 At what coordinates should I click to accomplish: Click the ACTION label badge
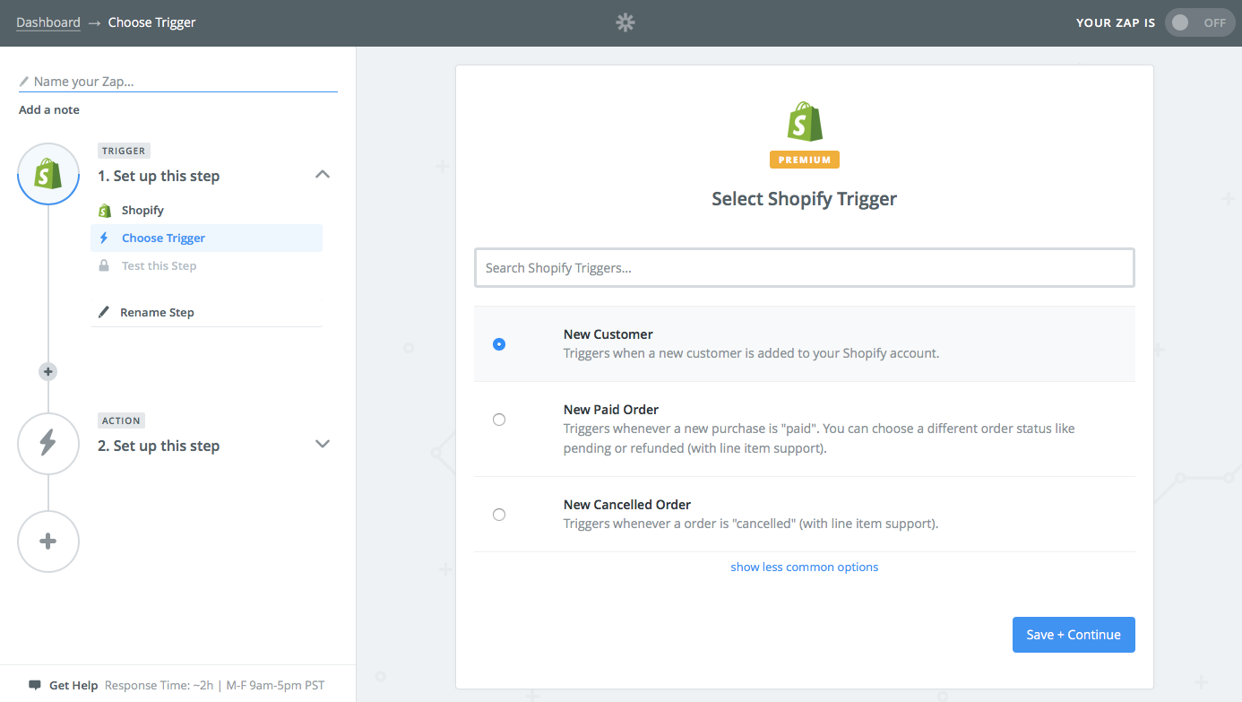pyautogui.click(x=121, y=420)
